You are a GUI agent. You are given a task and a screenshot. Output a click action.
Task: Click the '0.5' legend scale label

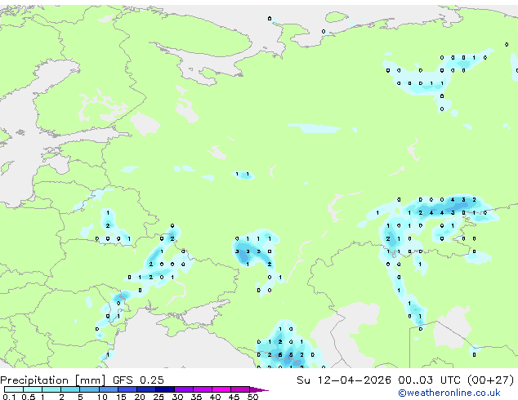coord(28,397)
